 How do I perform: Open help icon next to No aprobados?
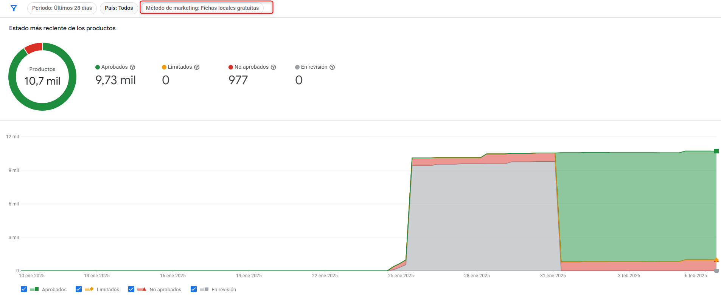(273, 67)
